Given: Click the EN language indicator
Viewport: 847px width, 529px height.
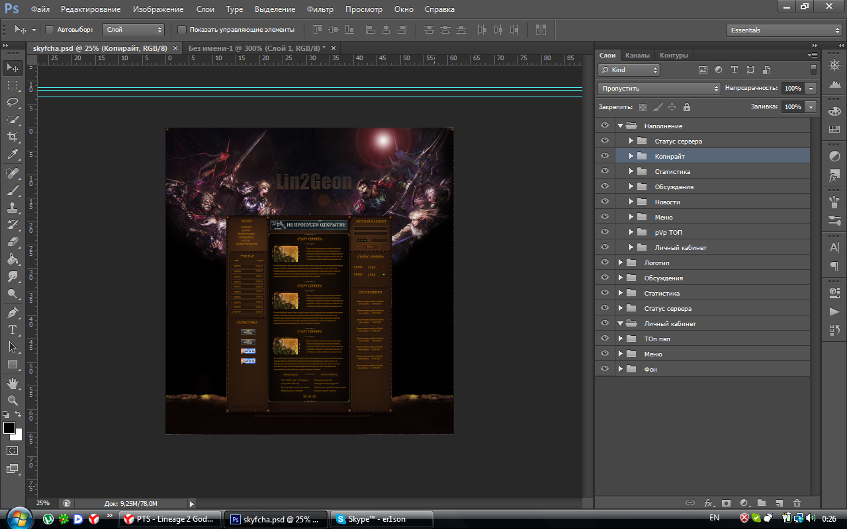Looking at the screenshot, I should 715,518.
